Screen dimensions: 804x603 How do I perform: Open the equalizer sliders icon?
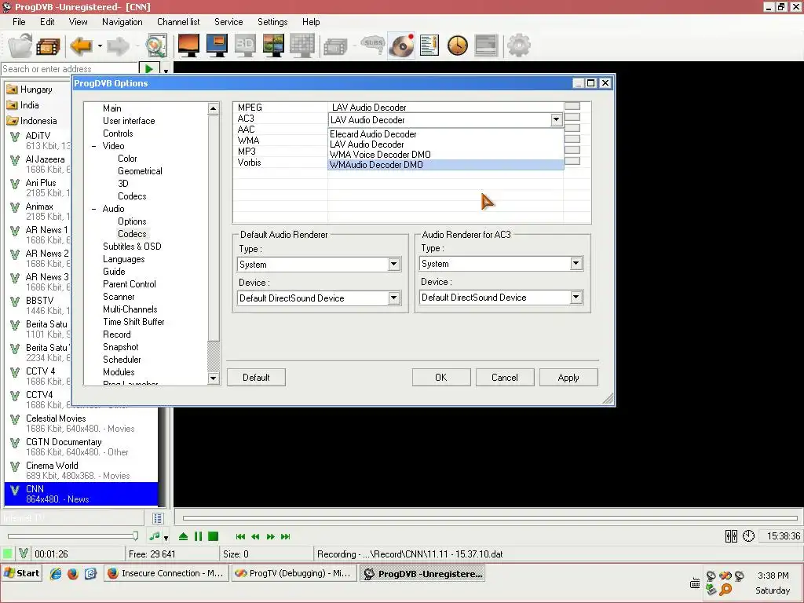click(731, 536)
